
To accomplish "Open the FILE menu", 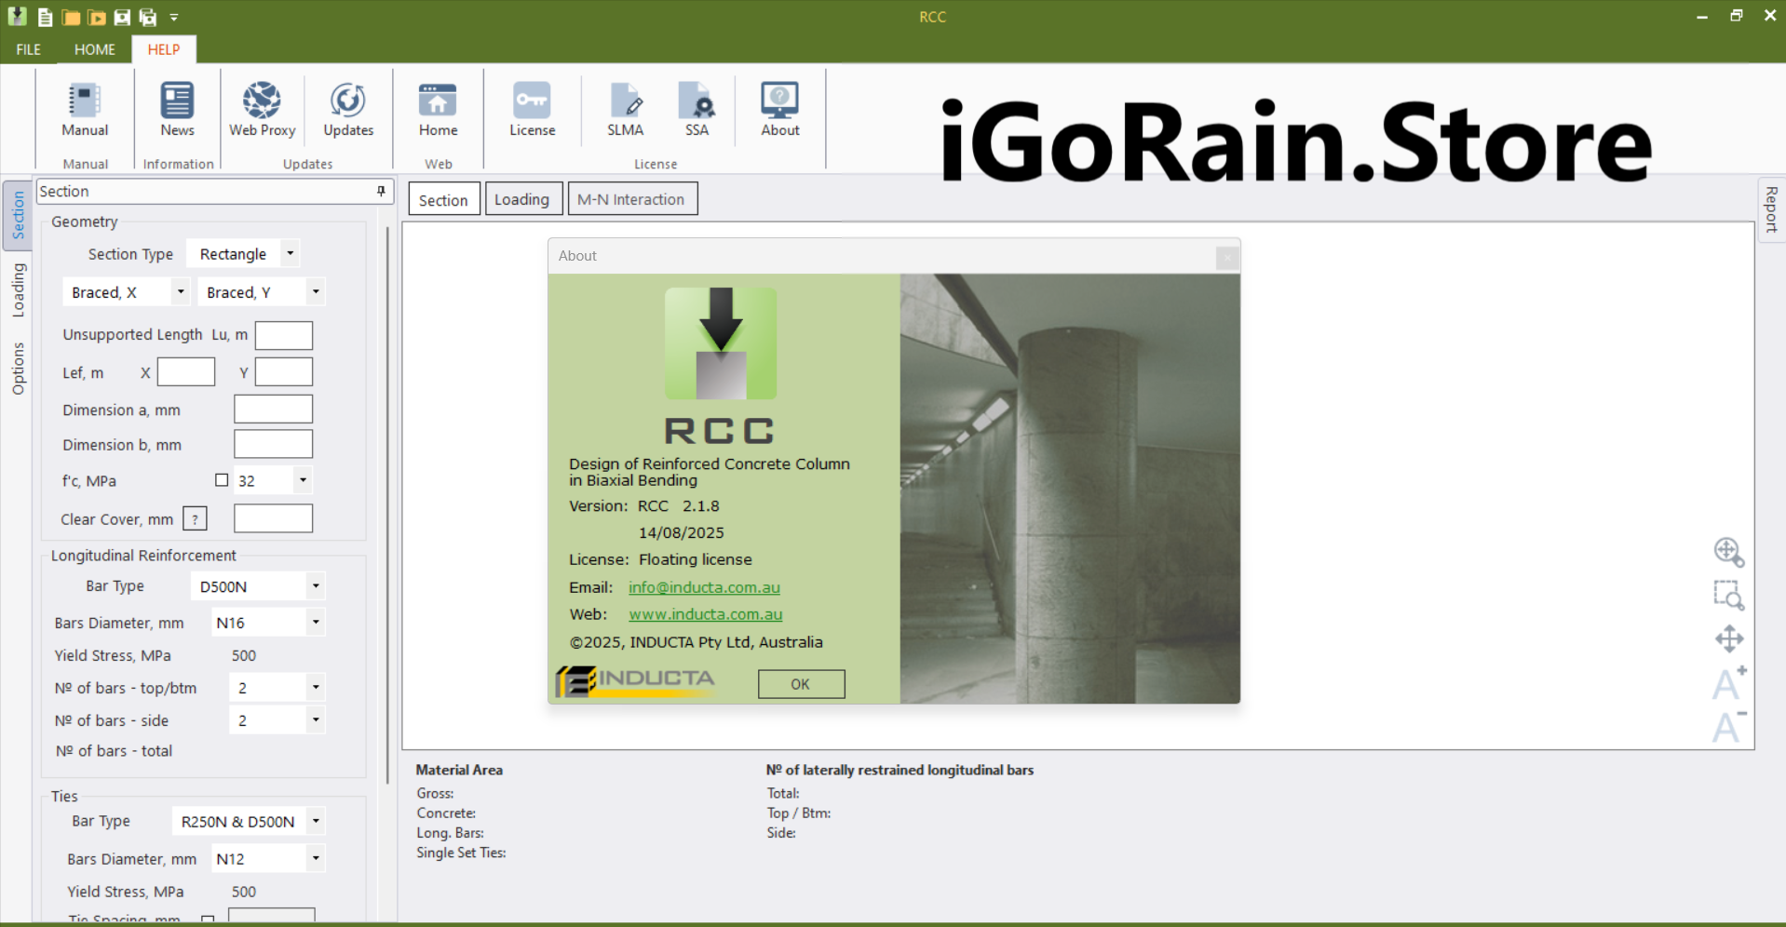I will click(28, 49).
